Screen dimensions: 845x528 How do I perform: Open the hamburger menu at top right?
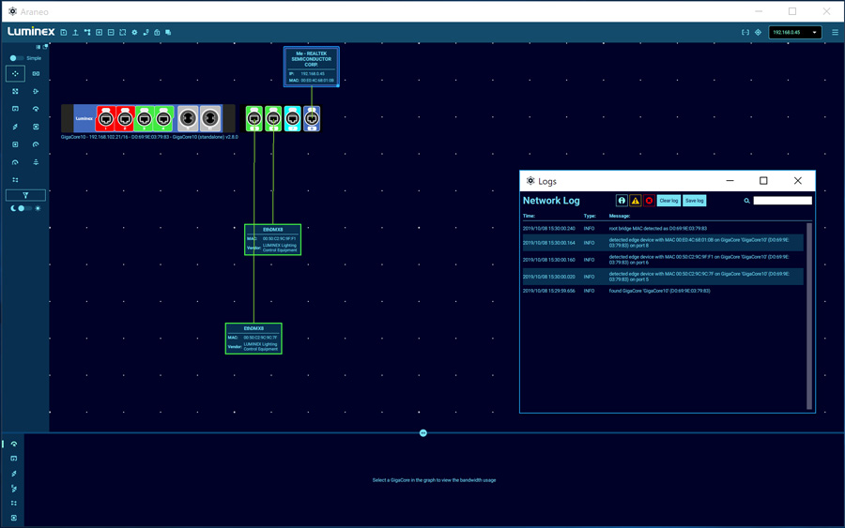point(836,32)
